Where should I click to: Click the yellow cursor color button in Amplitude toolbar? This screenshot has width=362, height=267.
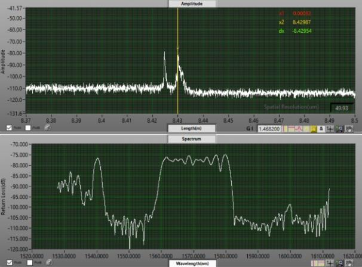click(312, 128)
